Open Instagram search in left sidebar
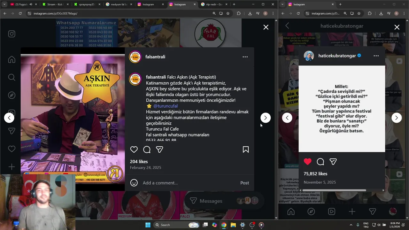The image size is (409, 230). pos(12,77)
